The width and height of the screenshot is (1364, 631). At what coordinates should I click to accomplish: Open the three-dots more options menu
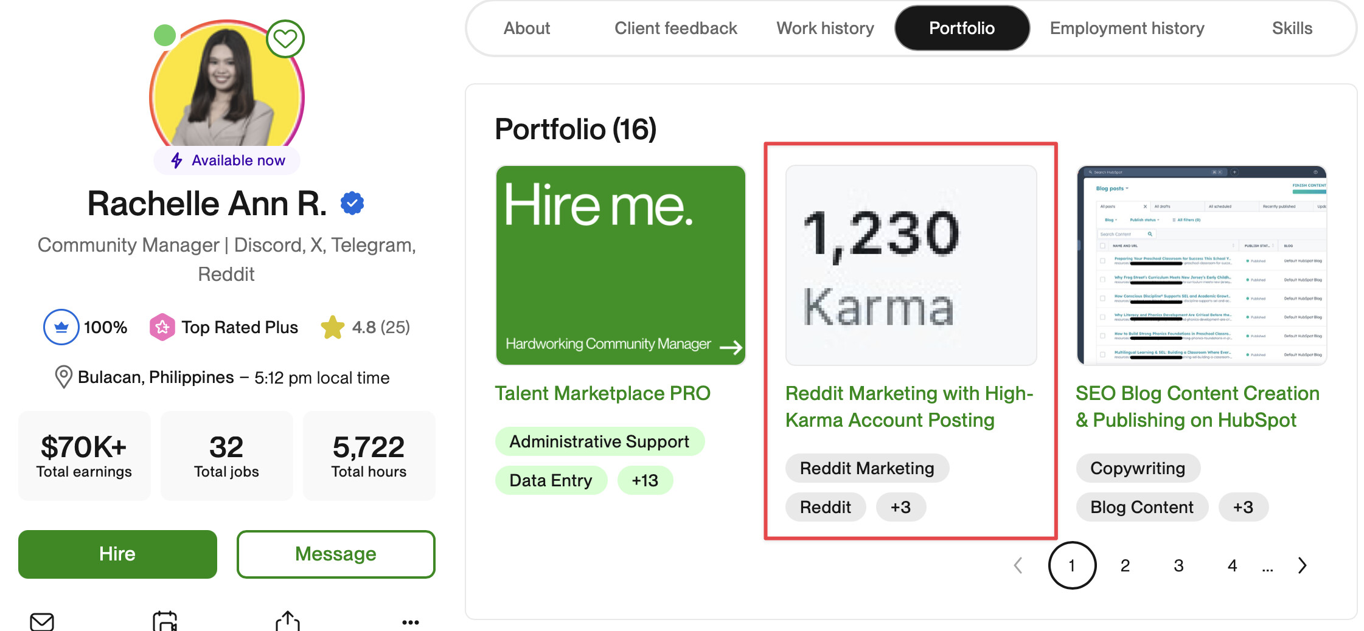411,622
